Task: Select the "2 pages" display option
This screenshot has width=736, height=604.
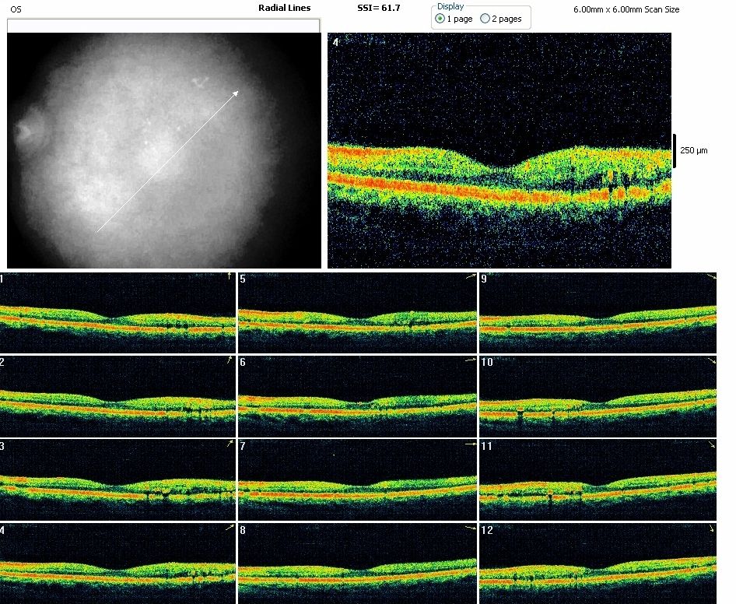Action: pyautogui.click(x=485, y=19)
